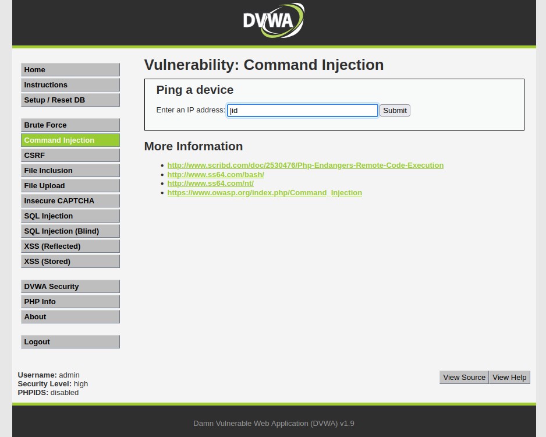
Task: Open the CSRF vulnerability page
Action: (70, 156)
